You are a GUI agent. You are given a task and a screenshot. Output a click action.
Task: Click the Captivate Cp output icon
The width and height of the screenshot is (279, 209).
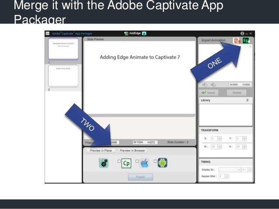pos(126,163)
